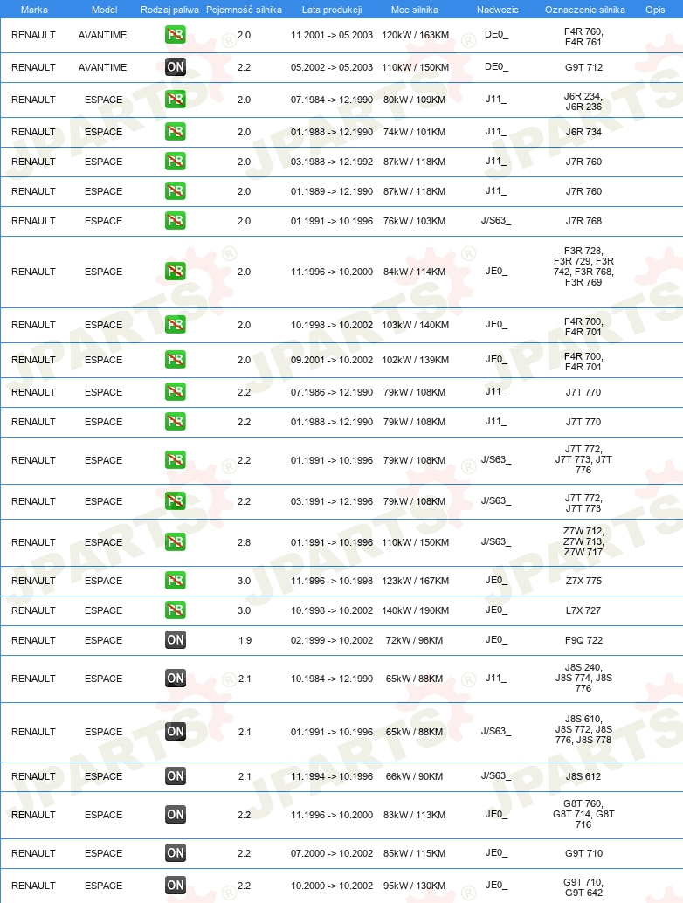Select the 72kW / 98KM power cell

click(x=415, y=640)
